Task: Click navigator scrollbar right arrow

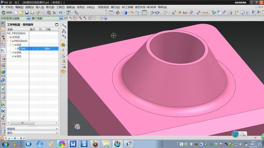Action: pos(57,123)
